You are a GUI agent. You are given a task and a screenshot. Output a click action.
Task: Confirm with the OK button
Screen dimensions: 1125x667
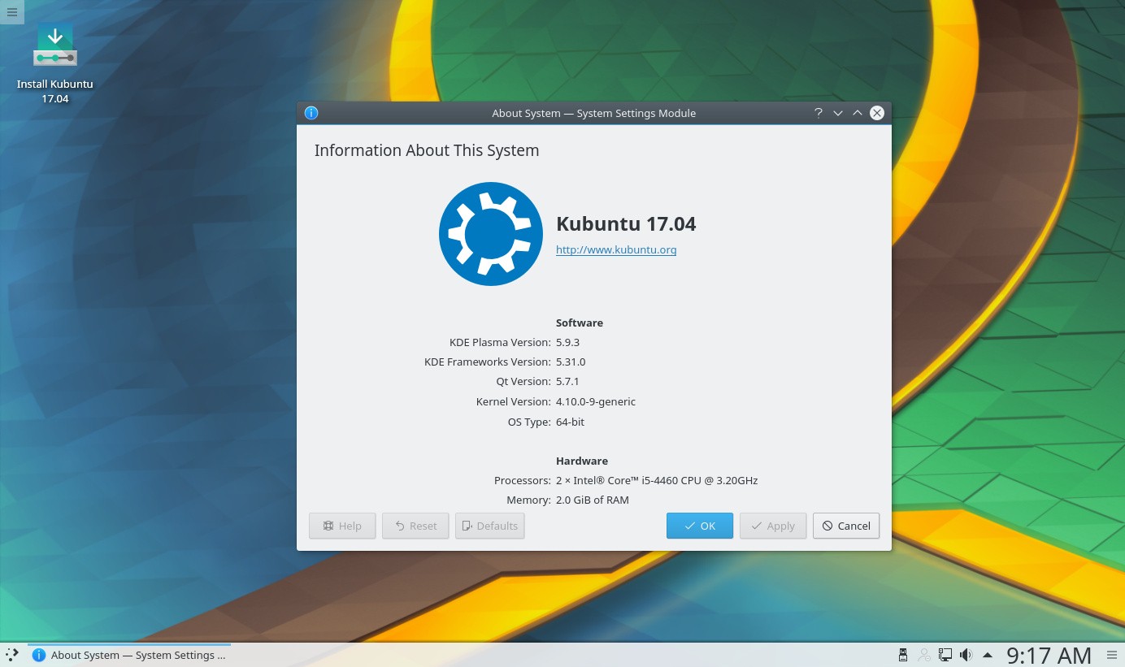point(700,526)
